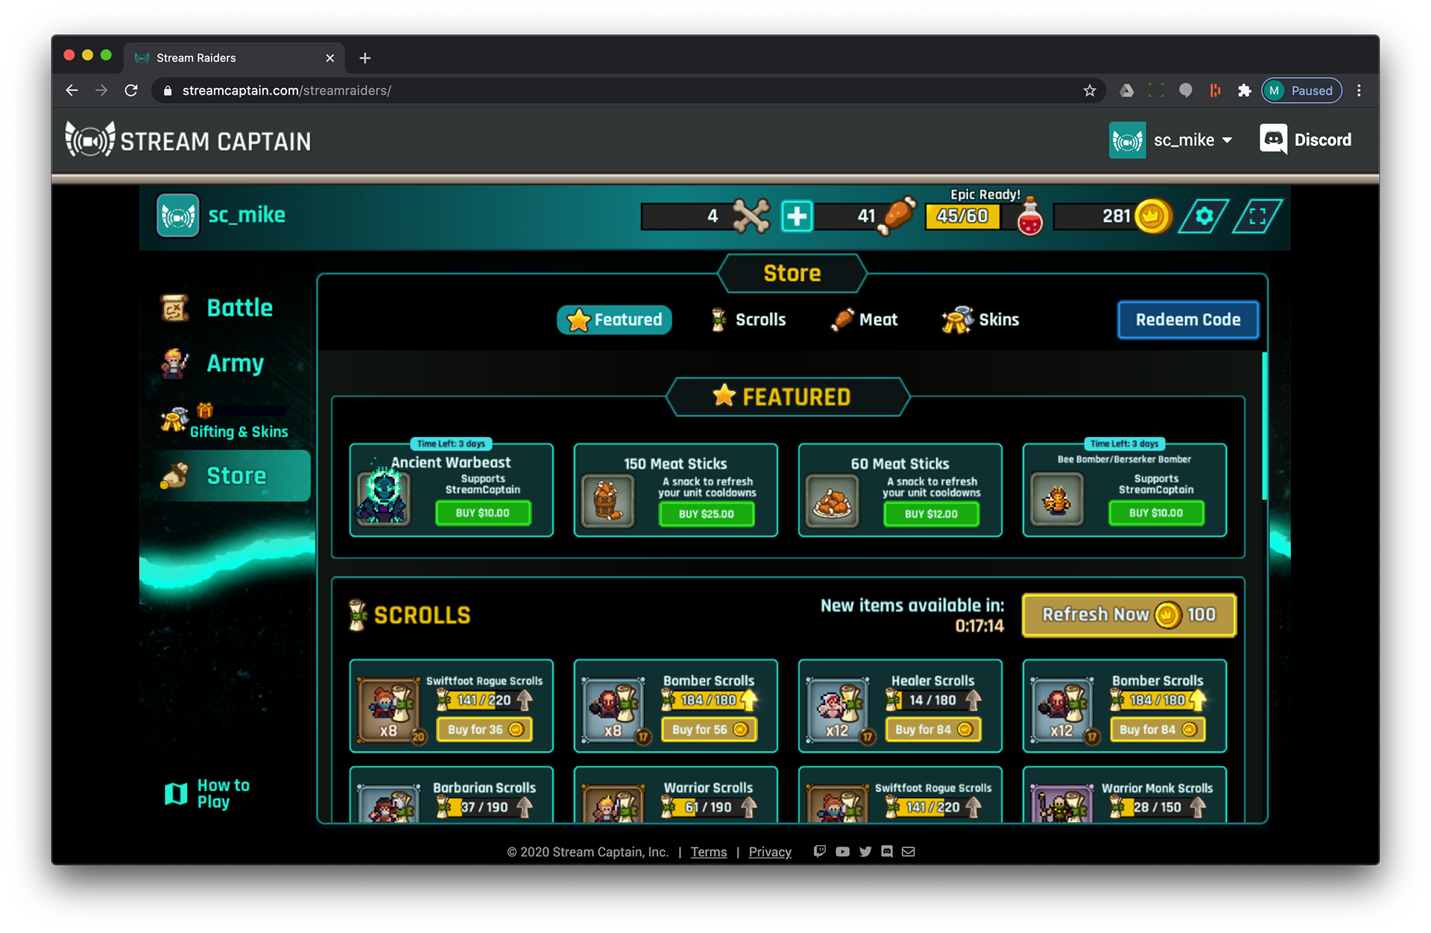
Task: Click the Warrior Scrolls 61/190 card
Action: click(676, 794)
